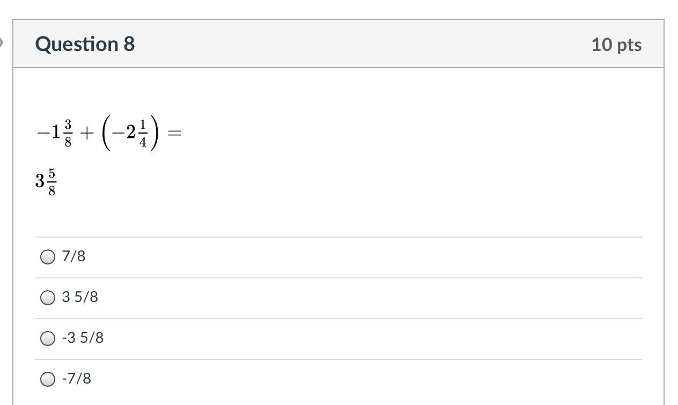Flag Question 8 with the left-edge flag icon
This screenshot has width=678, height=405.
[2, 42]
